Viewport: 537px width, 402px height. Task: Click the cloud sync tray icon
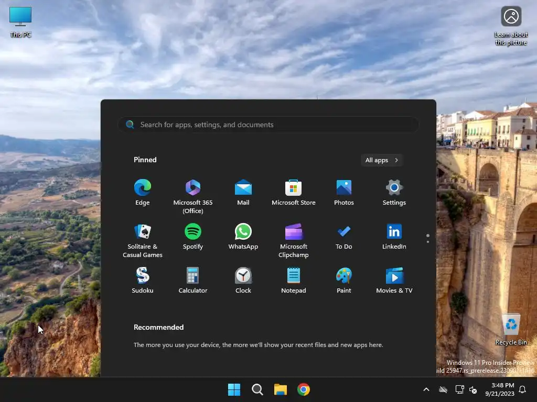[443, 389]
